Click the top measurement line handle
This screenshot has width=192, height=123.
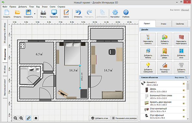(80, 65)
